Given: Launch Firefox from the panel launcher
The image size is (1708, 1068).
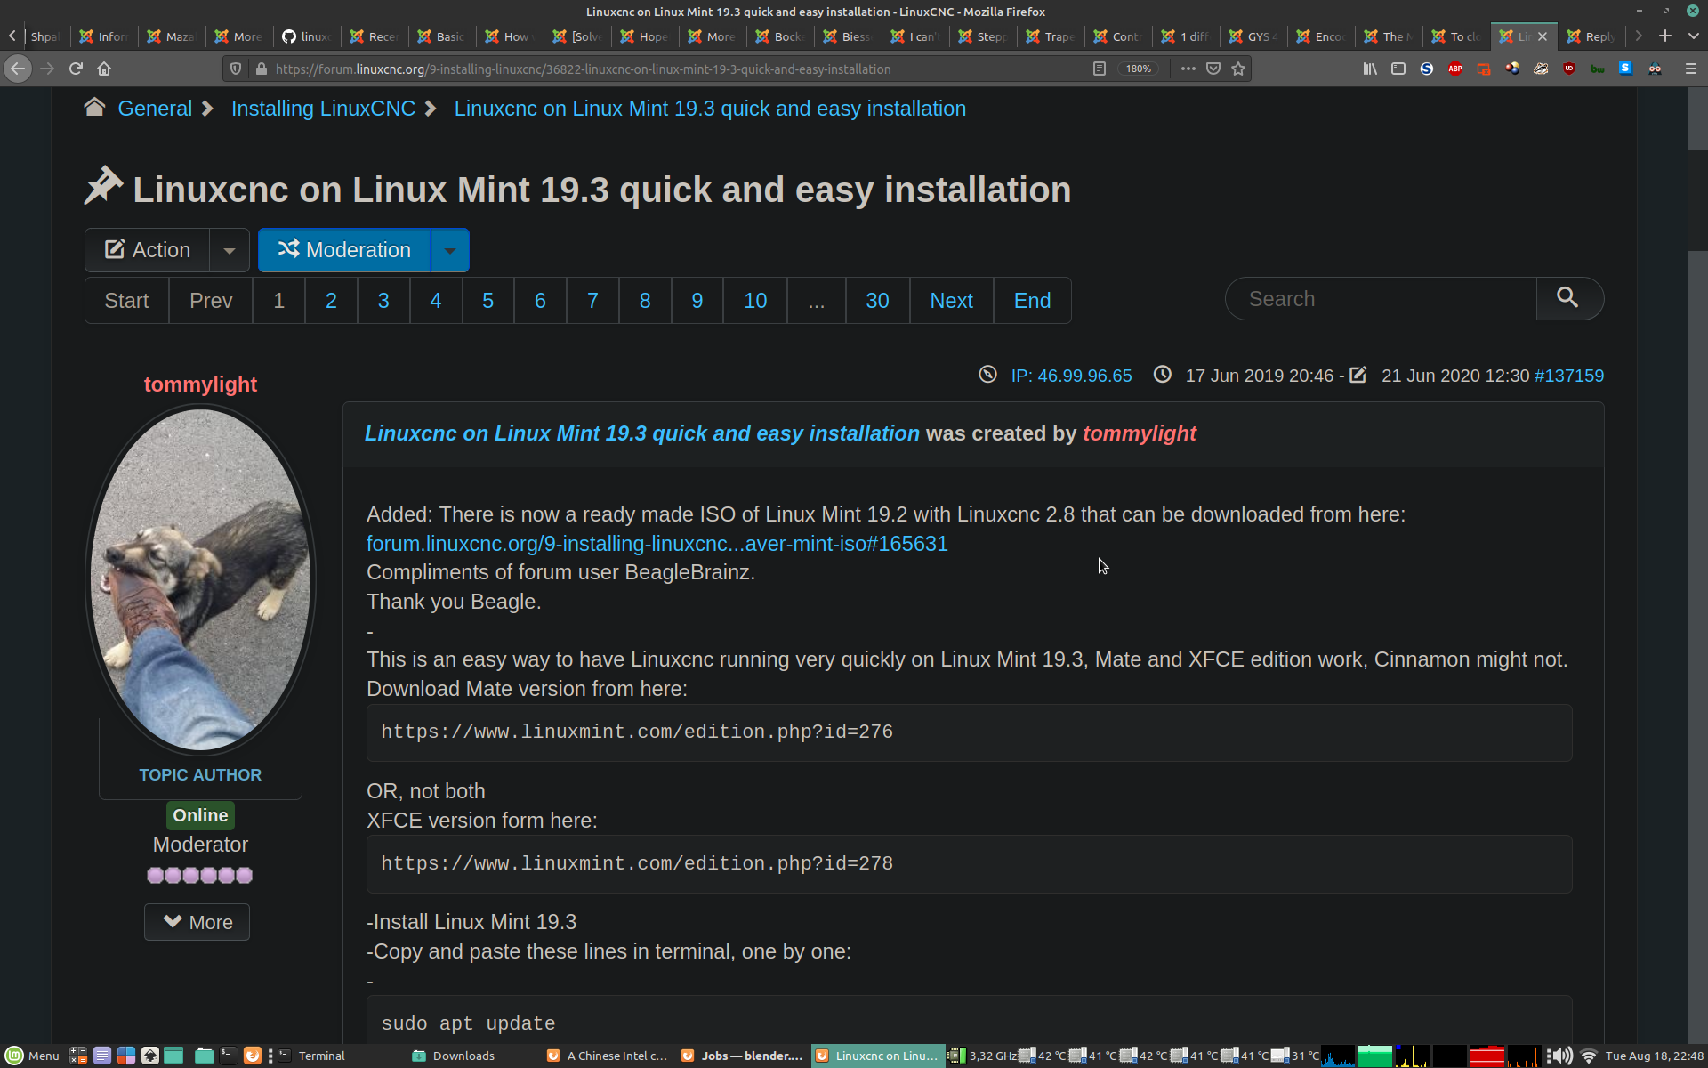Looking at the screenshot, I should point(253,1056).
